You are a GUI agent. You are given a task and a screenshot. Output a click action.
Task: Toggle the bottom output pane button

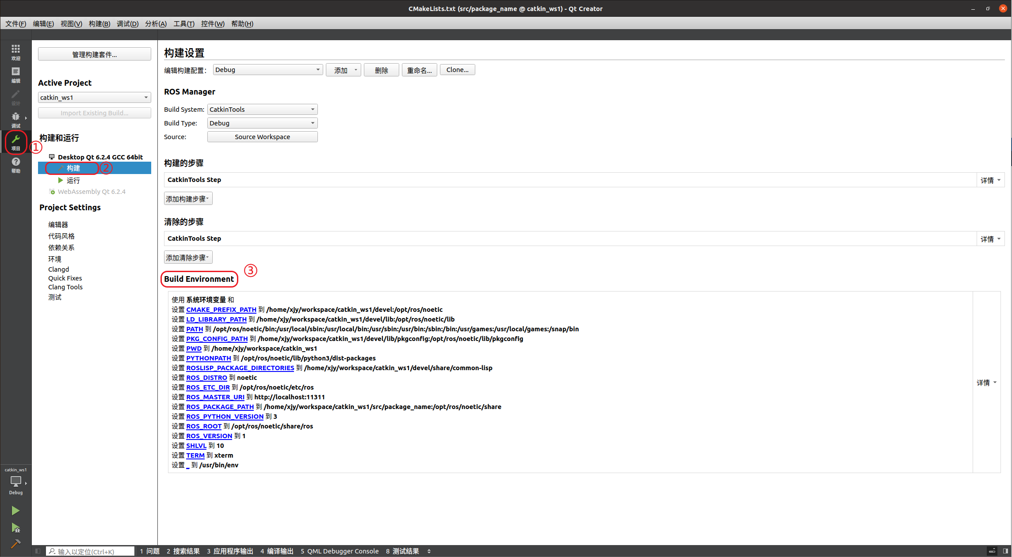pos(992,551)
